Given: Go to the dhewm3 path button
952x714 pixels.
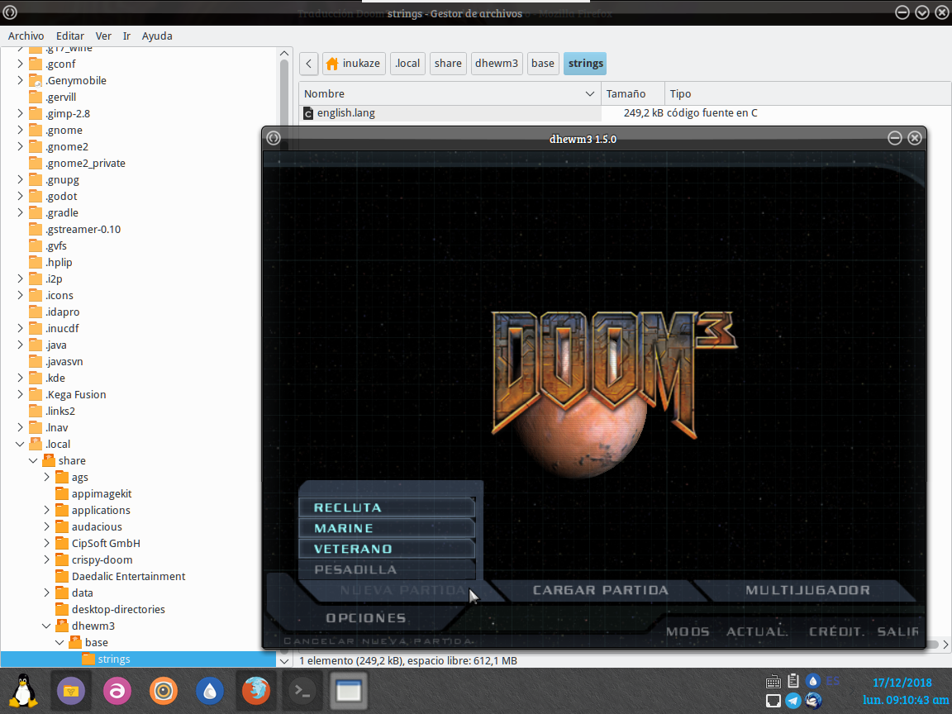Looking at the screenshot, I should pos(497,63).
